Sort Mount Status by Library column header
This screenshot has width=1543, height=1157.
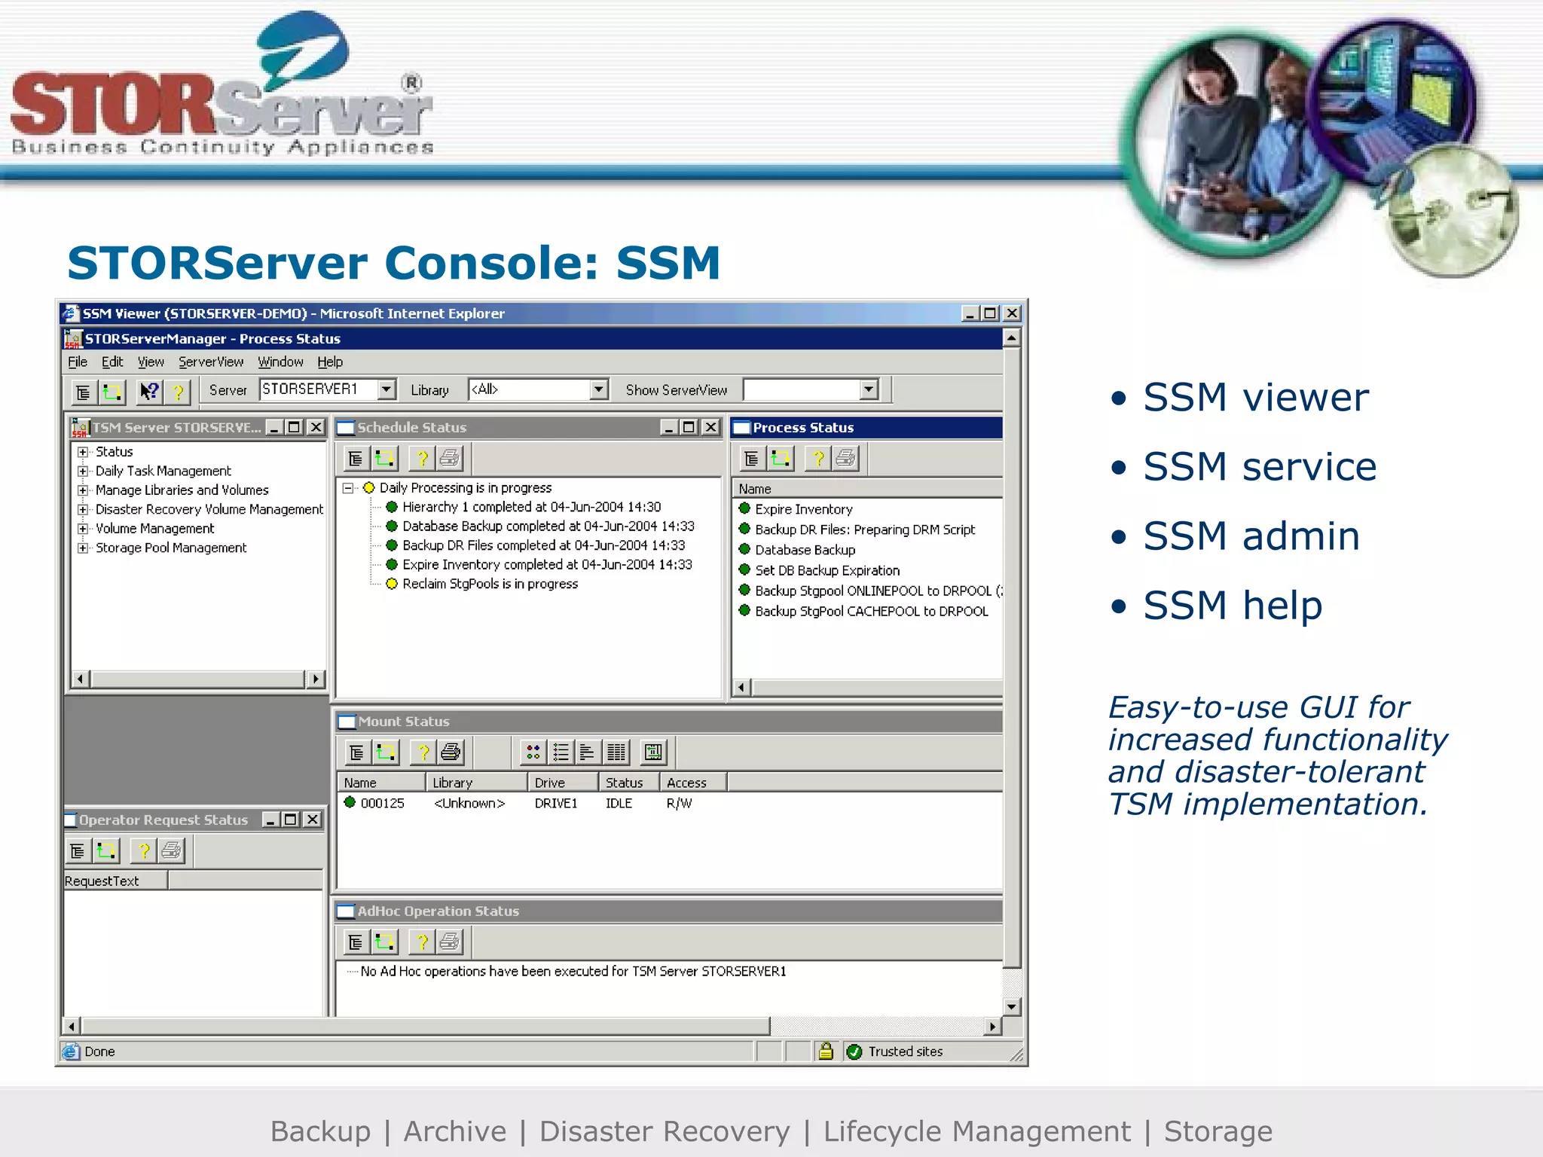pos(477,783)
